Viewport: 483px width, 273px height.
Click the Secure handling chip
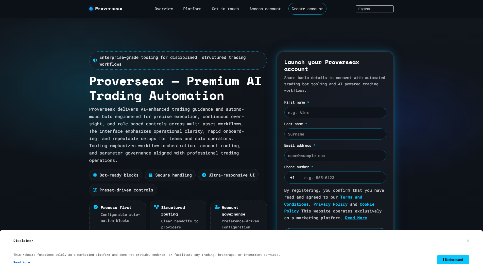(x=170, y=175)
